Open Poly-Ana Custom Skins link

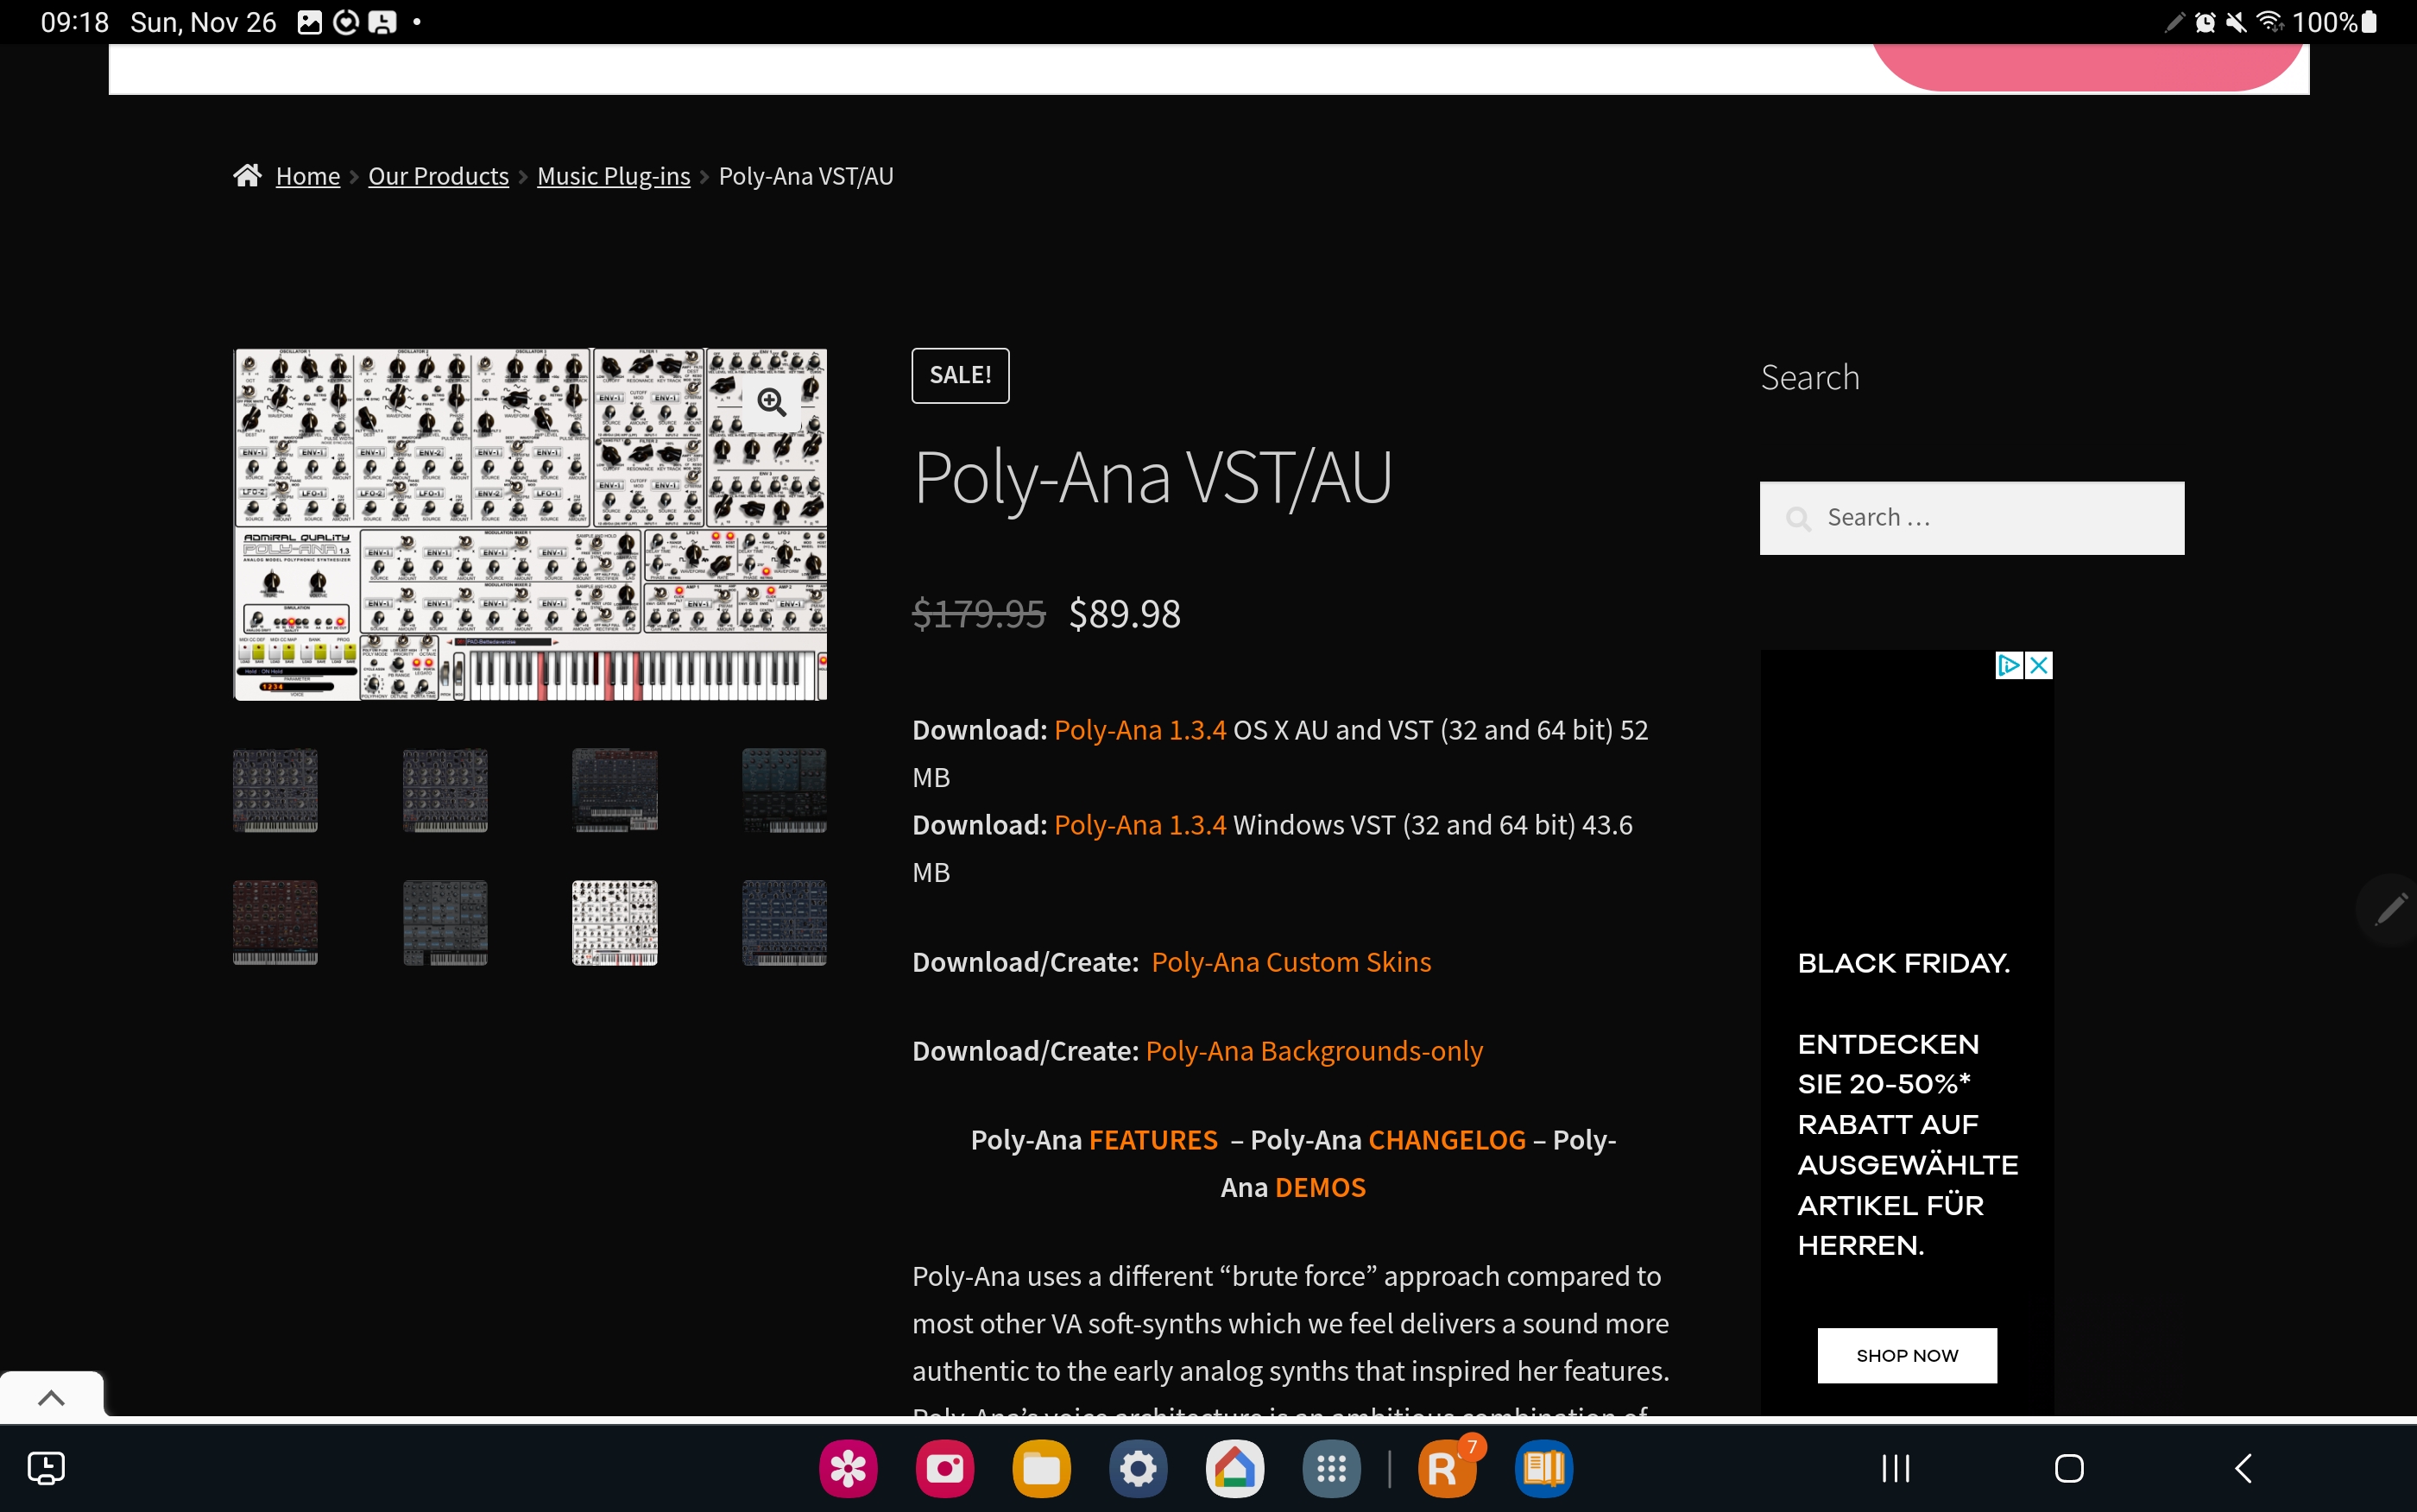(1291, 962)
